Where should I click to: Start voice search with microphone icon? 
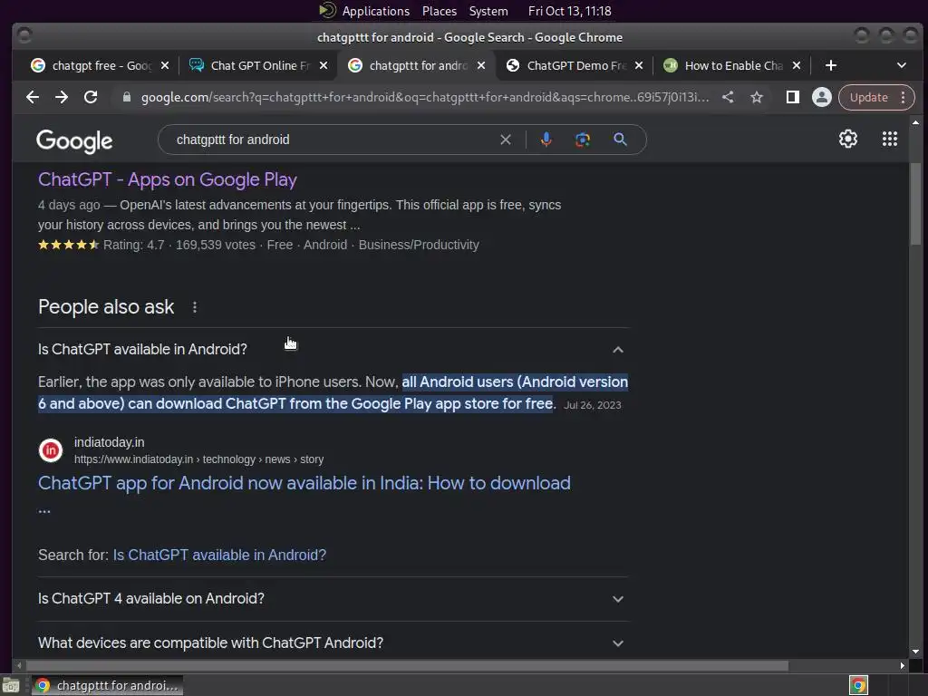coord(546,140)
